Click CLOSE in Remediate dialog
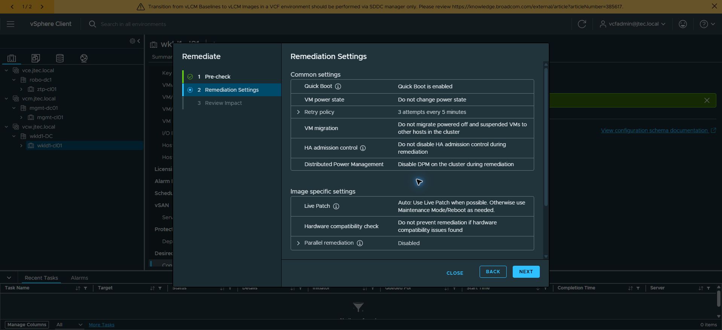Image resolution: width=722 pixels, height=330 pixels. click(455, 273)
